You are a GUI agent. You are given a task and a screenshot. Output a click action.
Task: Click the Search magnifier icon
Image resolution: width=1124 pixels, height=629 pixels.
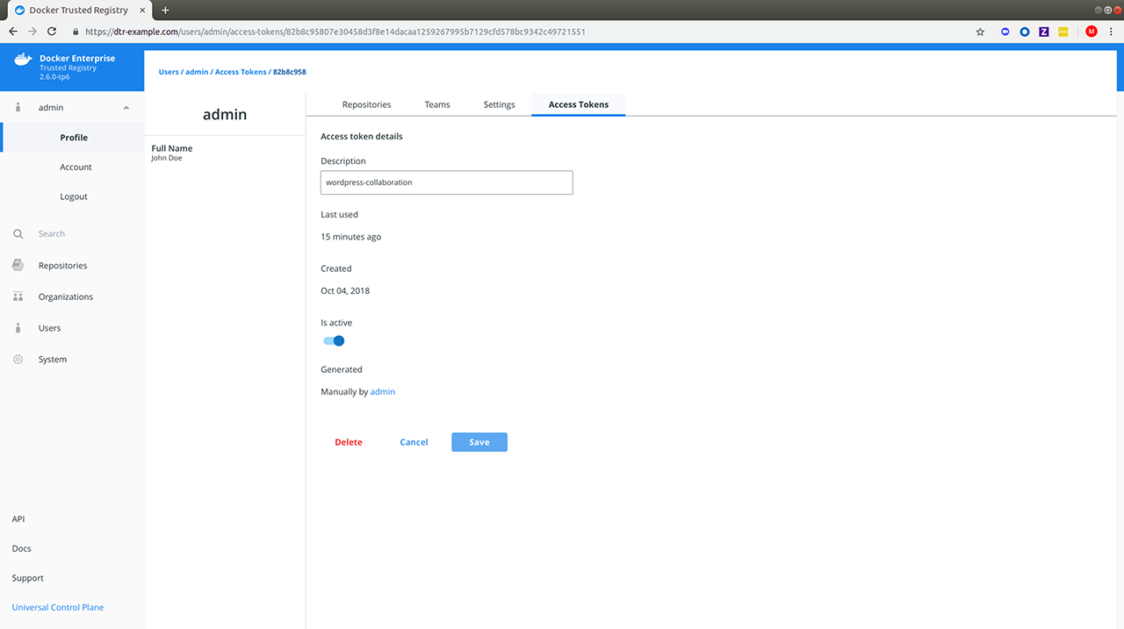pos(18,233)
